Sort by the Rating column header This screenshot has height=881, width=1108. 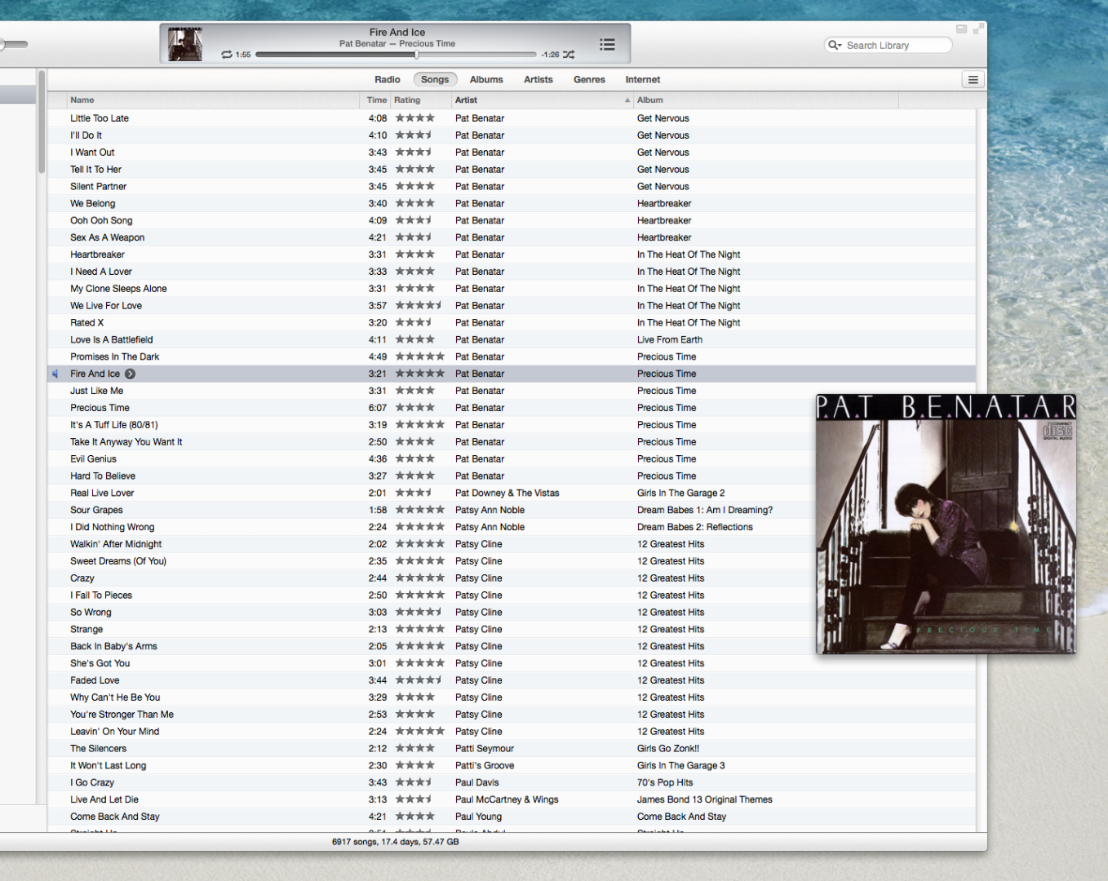pos(421,100)
